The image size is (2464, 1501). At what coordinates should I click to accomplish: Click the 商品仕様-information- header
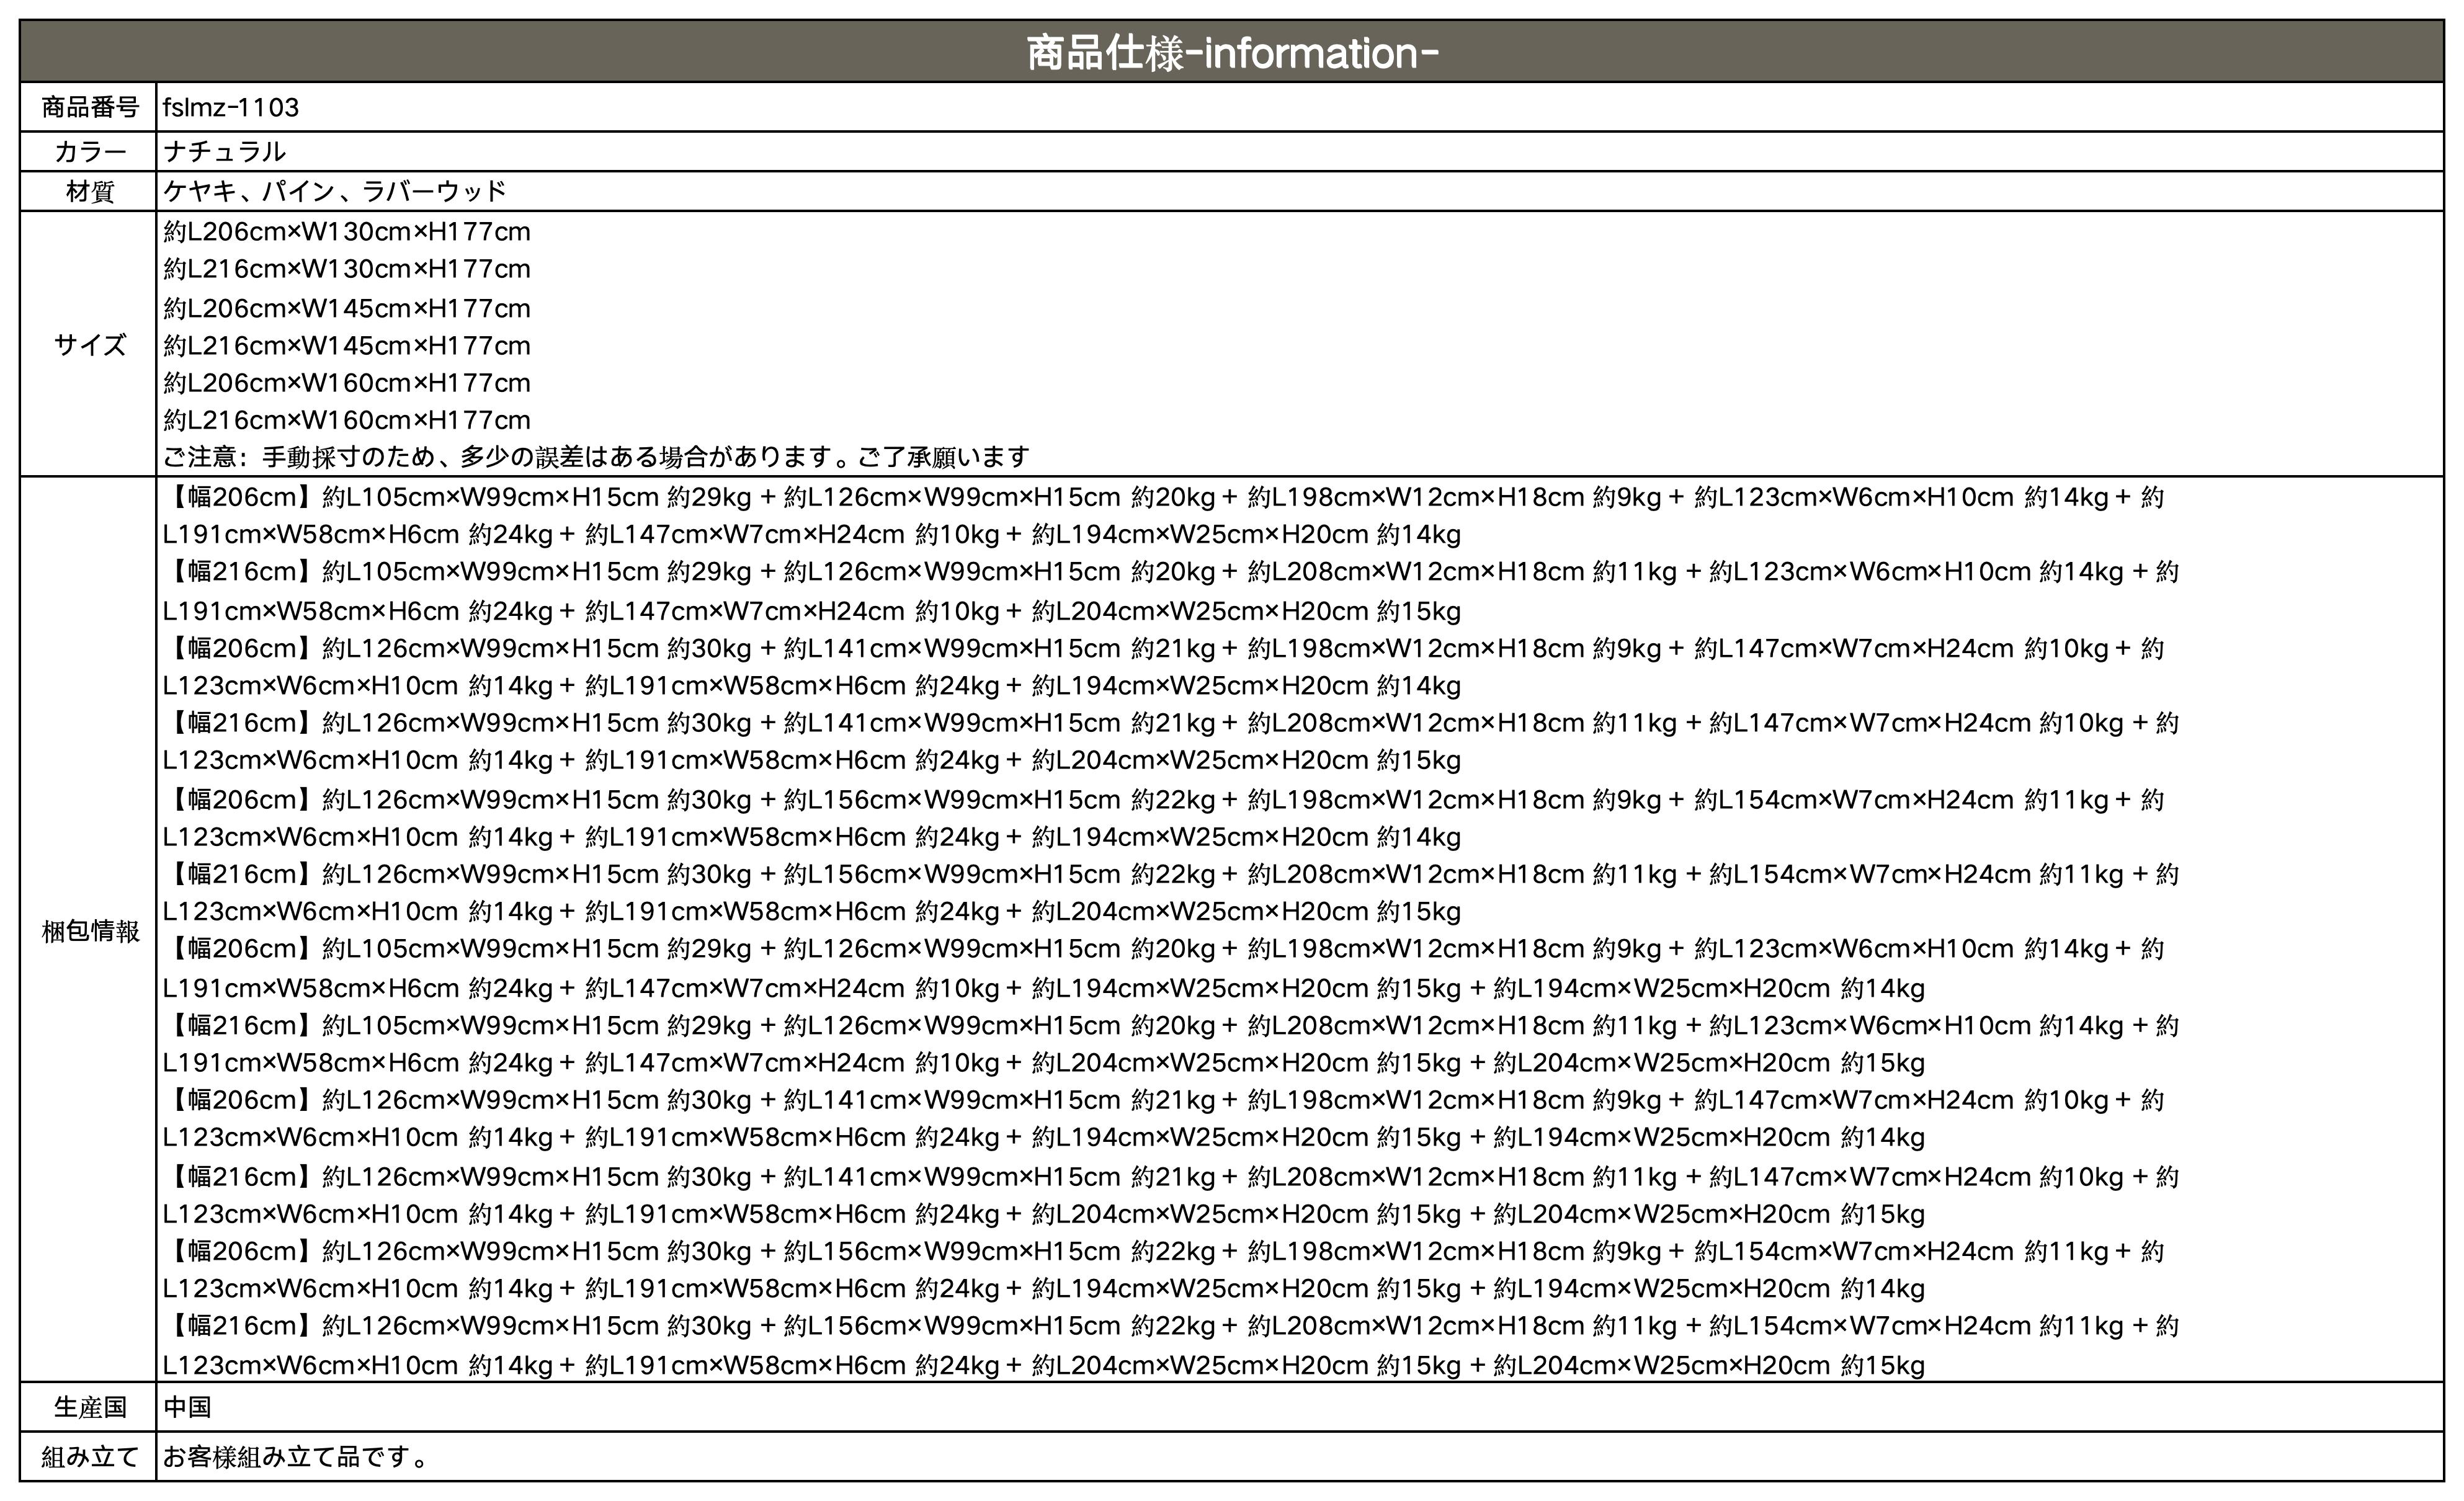point(1231,52)
